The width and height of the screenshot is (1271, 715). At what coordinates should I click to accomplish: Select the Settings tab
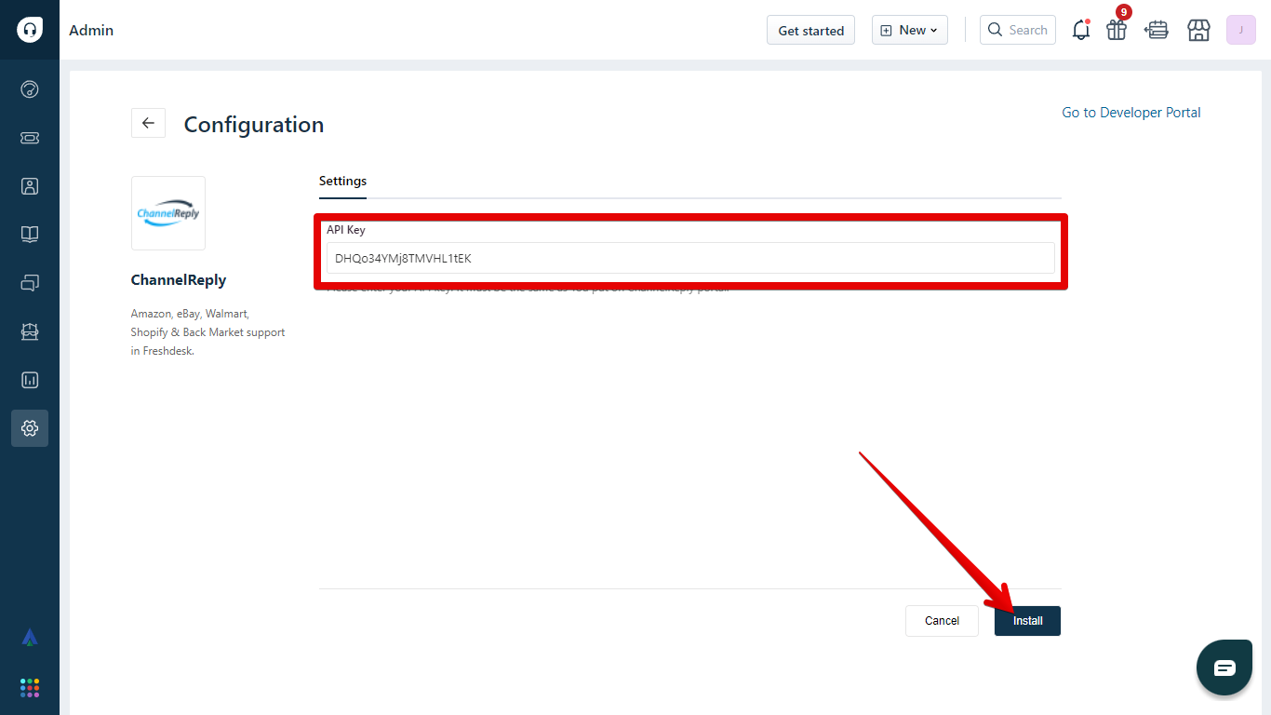tap(342, 182)
